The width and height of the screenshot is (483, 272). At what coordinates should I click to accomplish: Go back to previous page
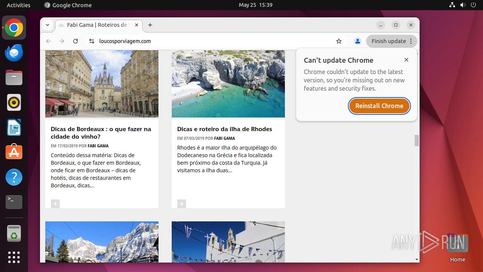point(48,41)
